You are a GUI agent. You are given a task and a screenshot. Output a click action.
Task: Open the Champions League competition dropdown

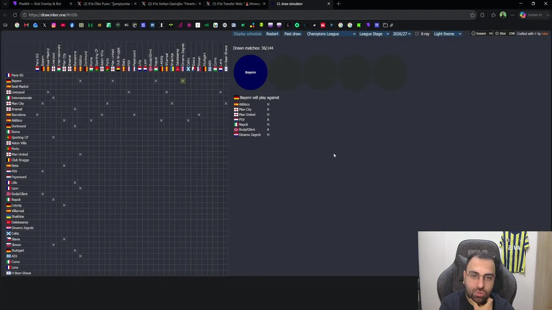331,34
